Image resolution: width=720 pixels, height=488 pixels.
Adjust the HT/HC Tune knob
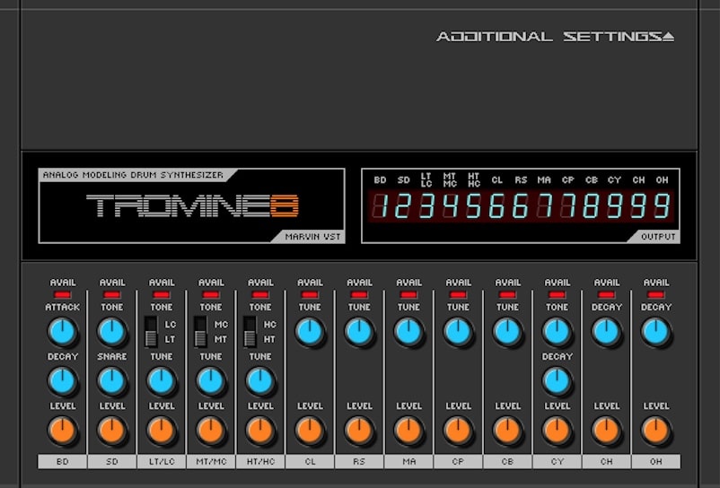[260, 381]
